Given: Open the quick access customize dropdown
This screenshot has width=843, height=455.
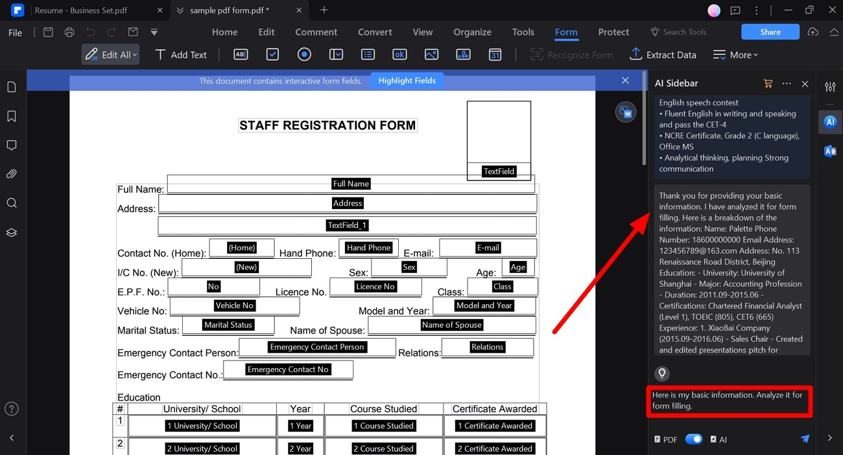Looking at the screenshot, I should pyautogui.click(x=154, y=32).
